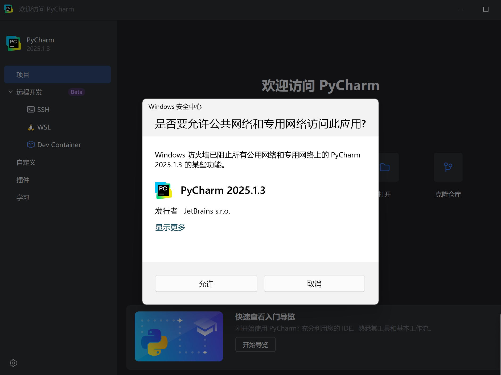The height and width of the screenshot is (375, 501).
Task: Click the Python tour thumbnail image
Action: pyautogui.click(x=179, y=336)
